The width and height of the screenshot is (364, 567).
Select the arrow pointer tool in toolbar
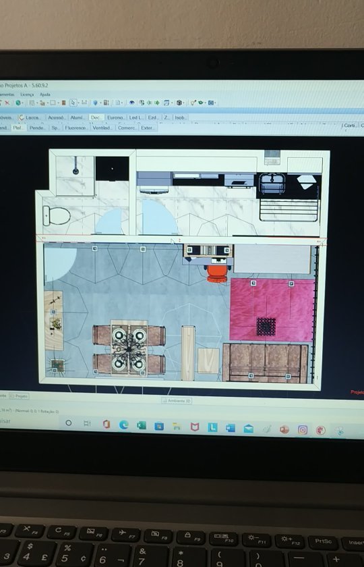point(73,103)
